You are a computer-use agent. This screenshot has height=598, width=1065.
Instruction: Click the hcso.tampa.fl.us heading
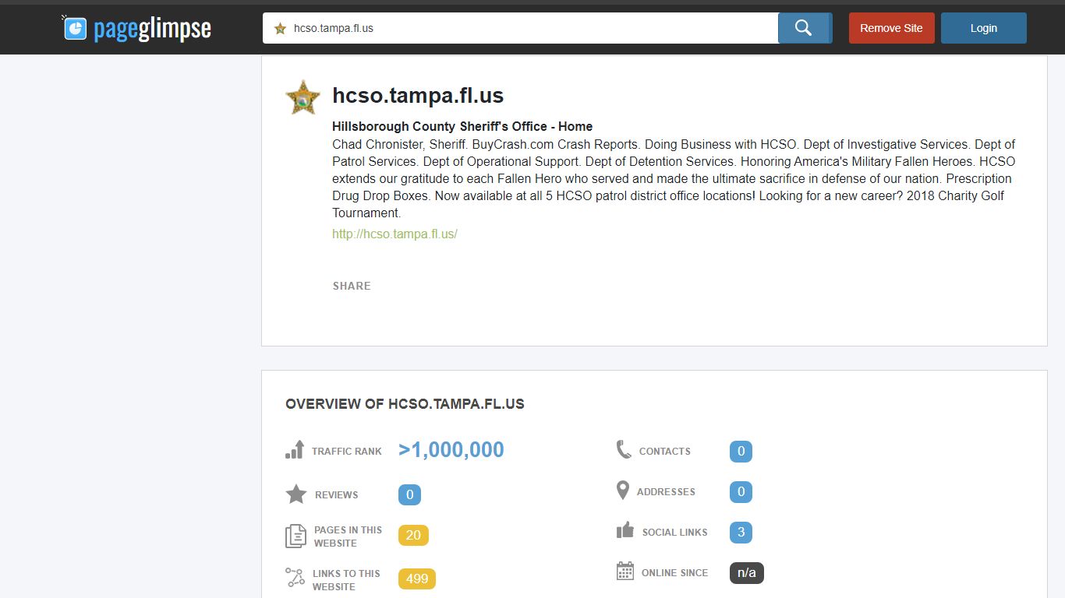coord(418,96)
